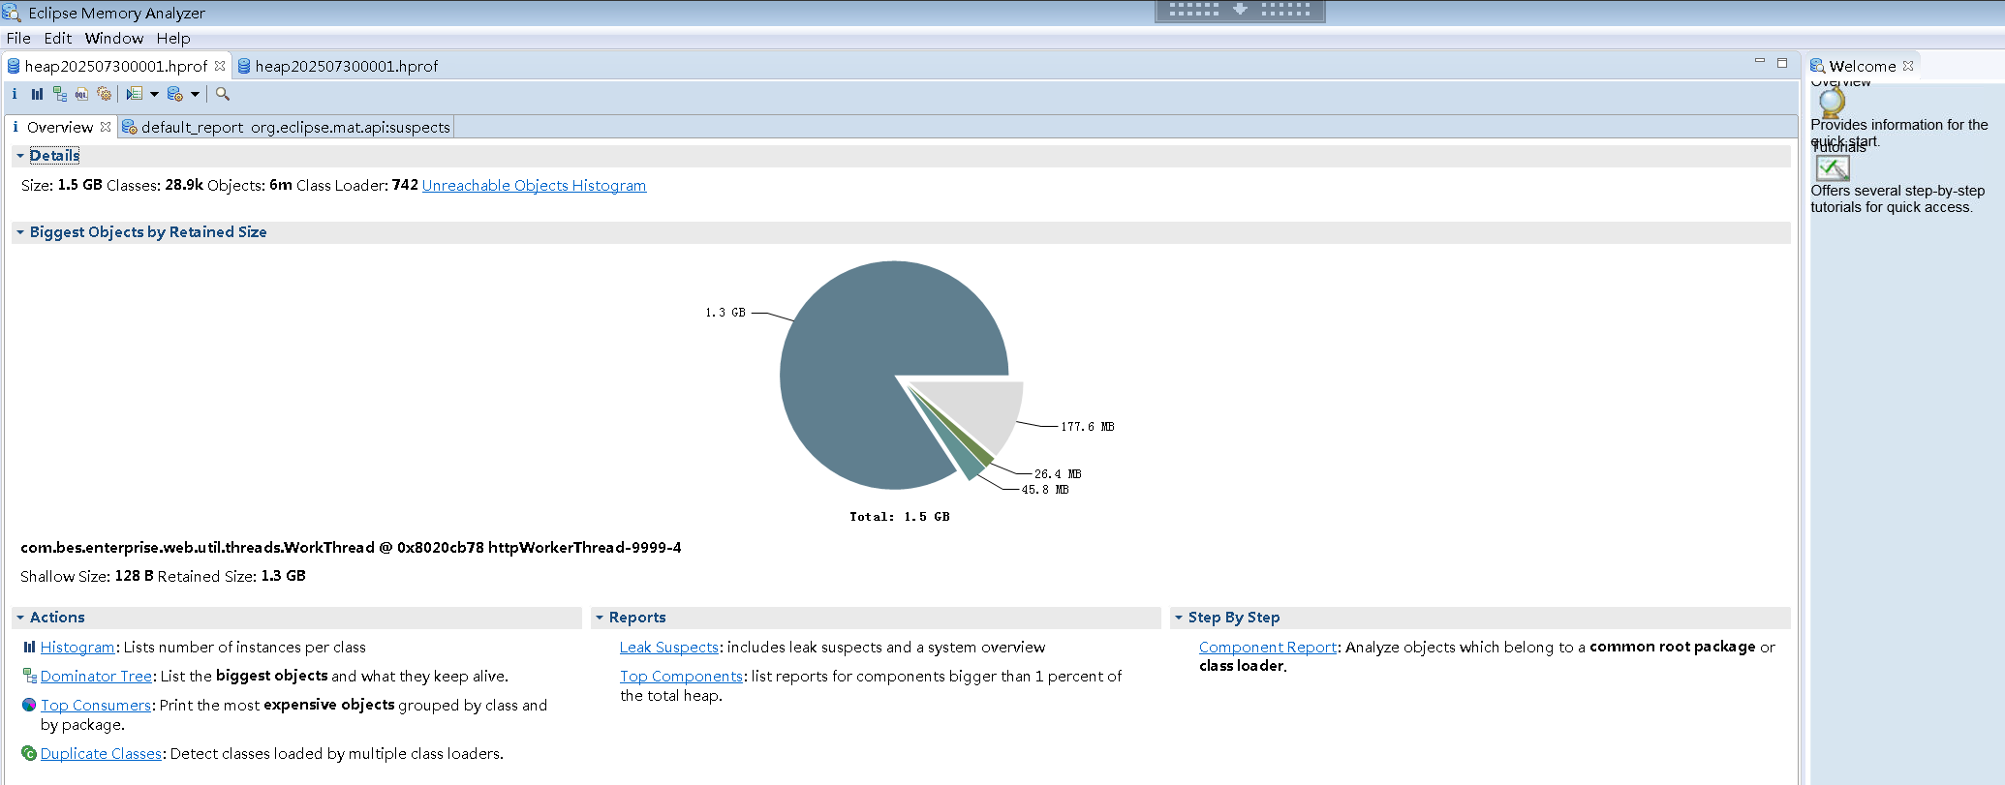Open the Window menu
Screen dimensions: 2005x785
click(x=114, y=38)
